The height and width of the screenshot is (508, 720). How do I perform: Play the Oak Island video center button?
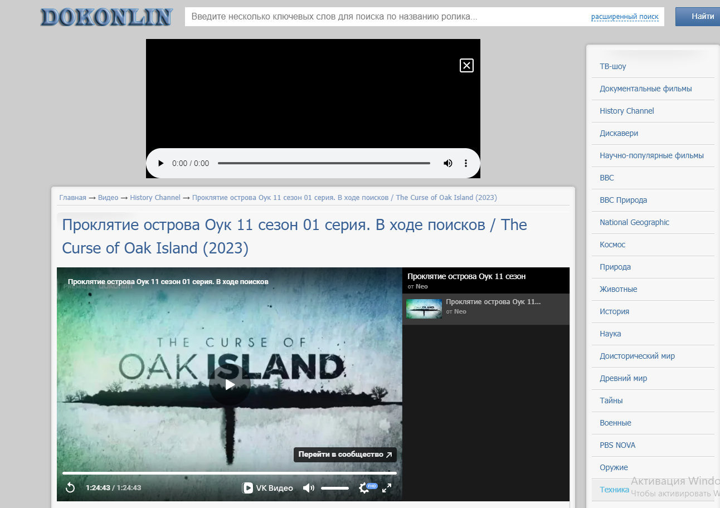coord(230,384)
